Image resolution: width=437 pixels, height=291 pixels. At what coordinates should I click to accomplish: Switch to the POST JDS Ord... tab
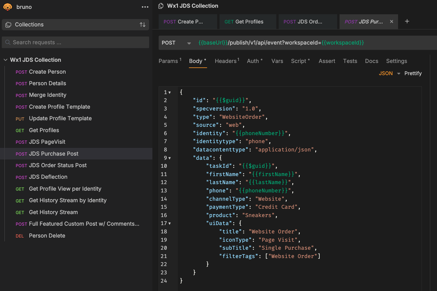[307, 22]
